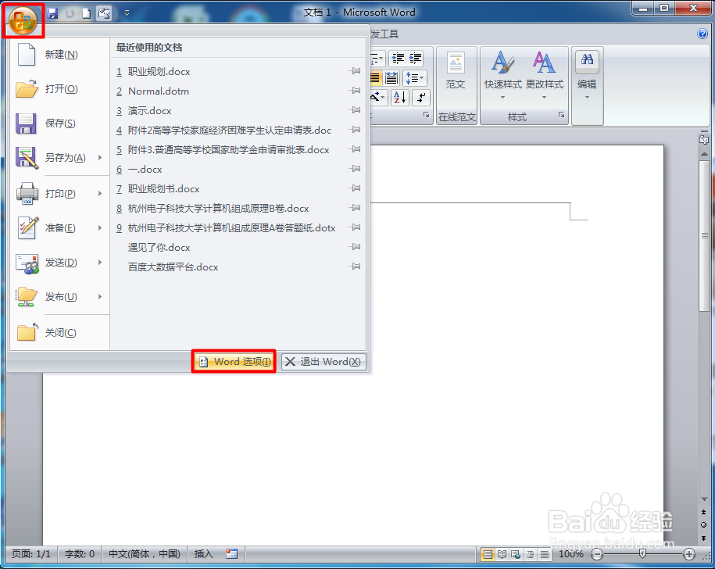
Task: Choose 新建(N) in the Office menu
Action: pos(59,55)
